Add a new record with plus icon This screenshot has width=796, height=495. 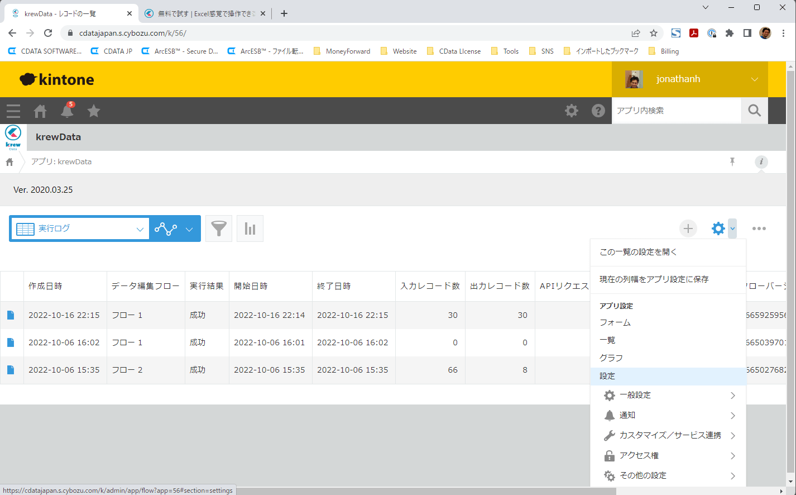(x=688, y=229)
